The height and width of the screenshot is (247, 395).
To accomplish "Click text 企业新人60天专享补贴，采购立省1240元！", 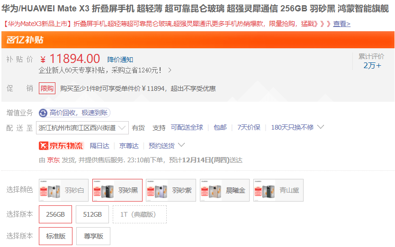I will pos(100,70).
